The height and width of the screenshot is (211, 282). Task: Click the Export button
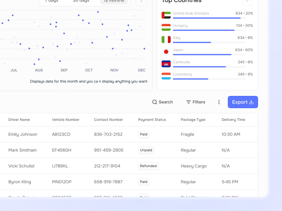(x=243, y=102)
